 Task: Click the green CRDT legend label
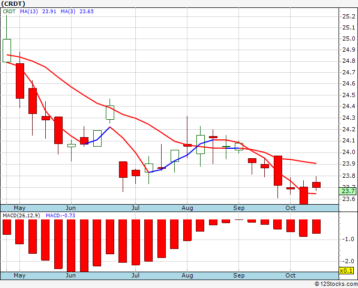point(9,12)
